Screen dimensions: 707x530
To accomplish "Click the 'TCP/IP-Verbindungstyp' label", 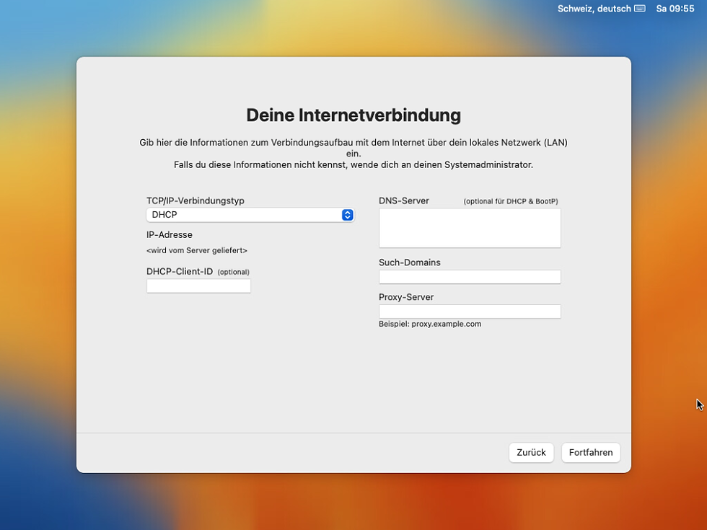I will [x=196, y=200].
